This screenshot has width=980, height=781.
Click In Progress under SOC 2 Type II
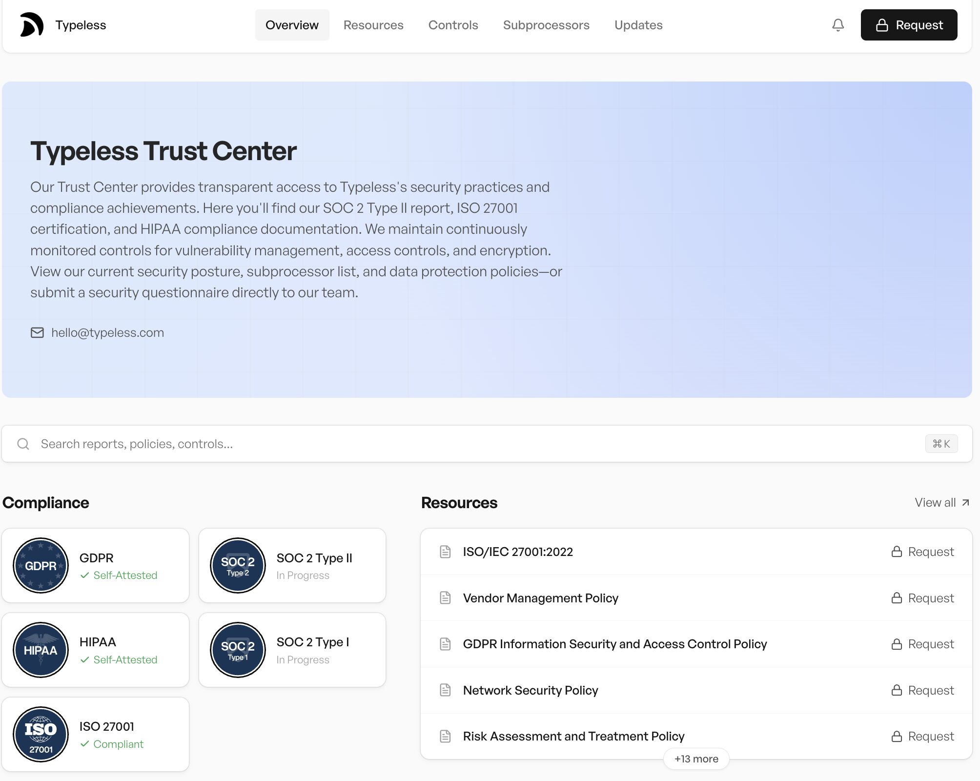pos(303,575)
